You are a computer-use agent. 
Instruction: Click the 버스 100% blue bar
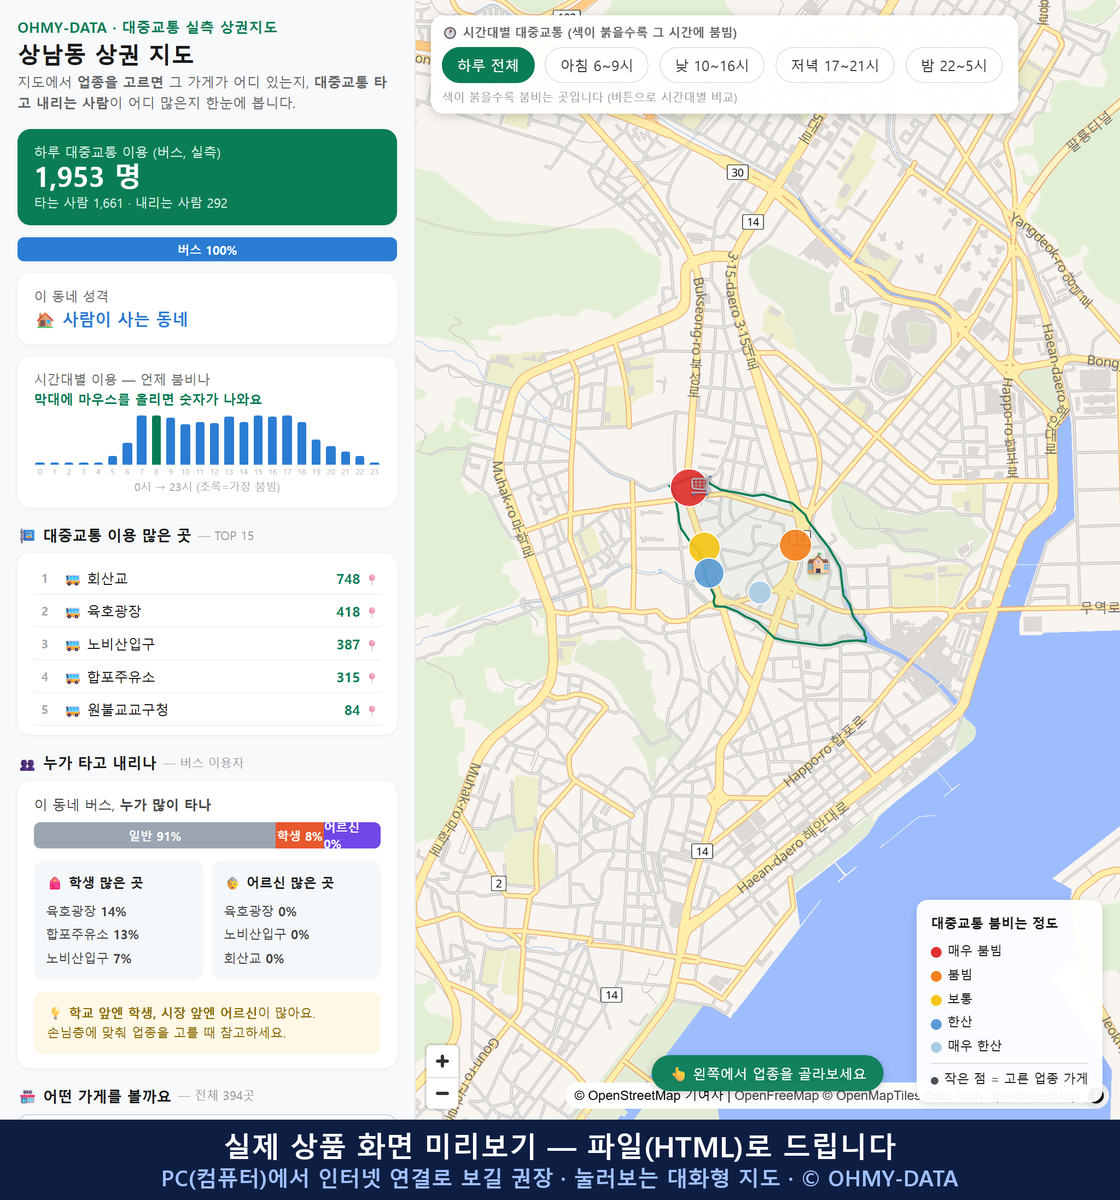pos(207,249)
